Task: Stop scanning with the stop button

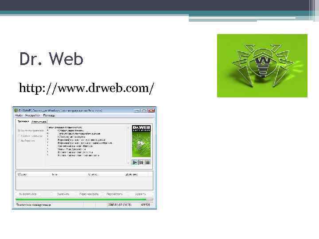Action: coord(148,162)
